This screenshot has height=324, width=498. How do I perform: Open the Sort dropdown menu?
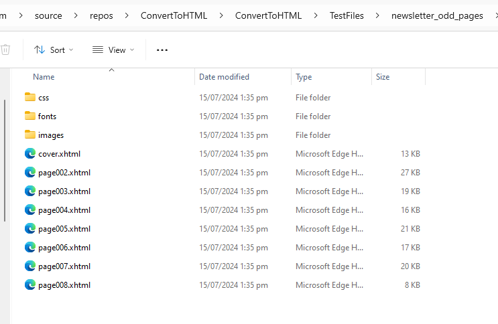point(54,50)
